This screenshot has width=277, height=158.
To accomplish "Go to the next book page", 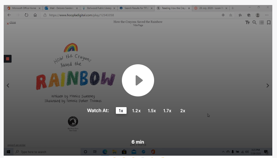I will [x=268, y=85].
